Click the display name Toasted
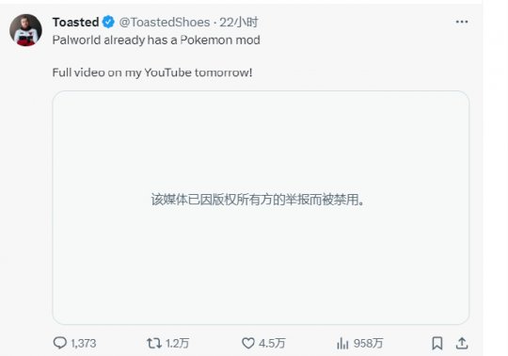 75,22
